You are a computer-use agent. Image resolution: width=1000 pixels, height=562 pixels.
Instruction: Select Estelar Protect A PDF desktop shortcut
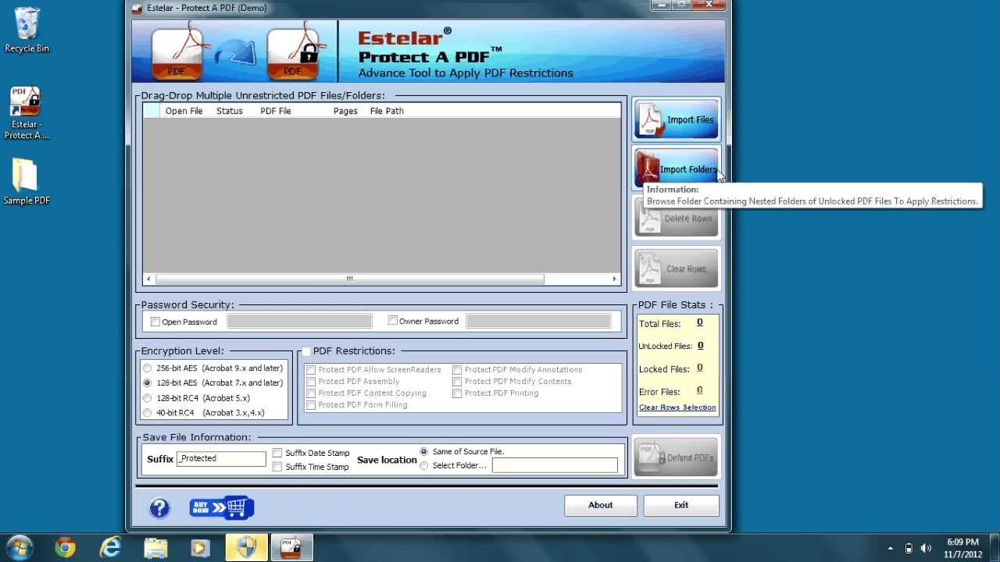26,113
